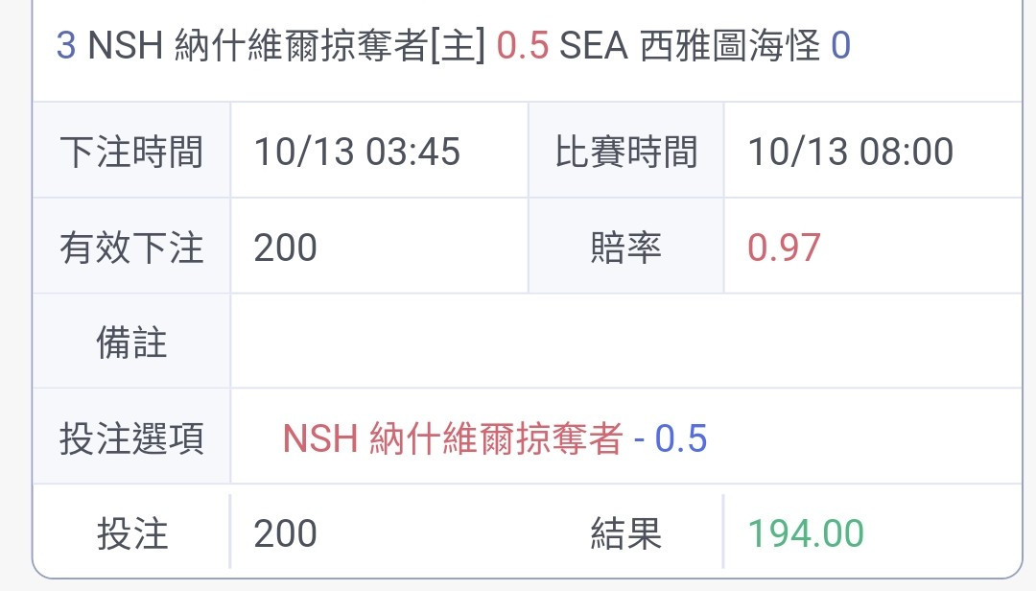Select the valid bet amount 200

click(x=286, y=248)
